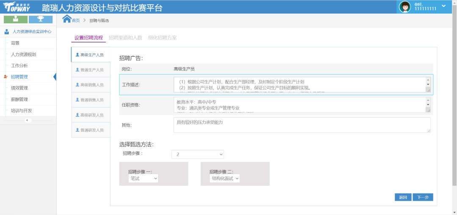
Task: Open the 招聘步骤二 method dropdown
Action: (225, 179)
